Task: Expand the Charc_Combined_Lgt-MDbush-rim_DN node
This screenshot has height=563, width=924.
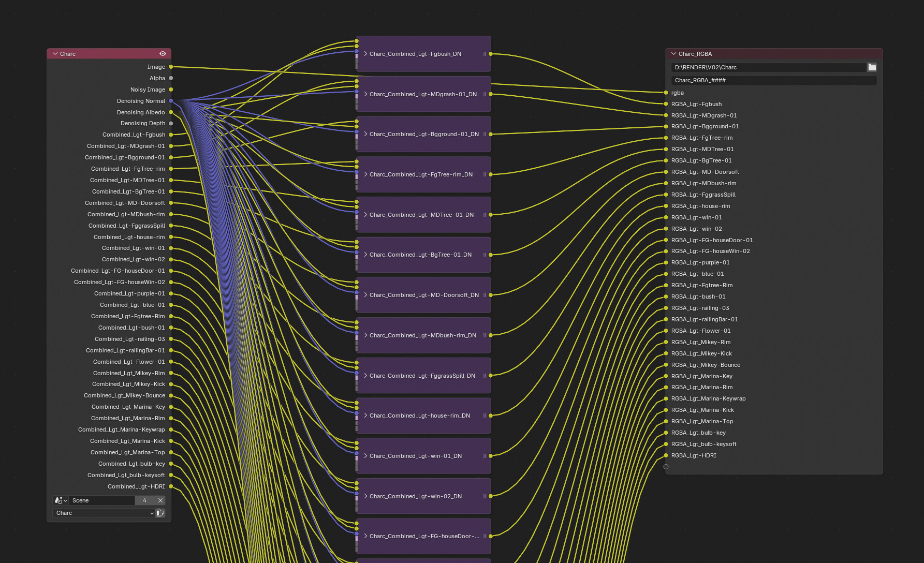Action: pos(365,335)
